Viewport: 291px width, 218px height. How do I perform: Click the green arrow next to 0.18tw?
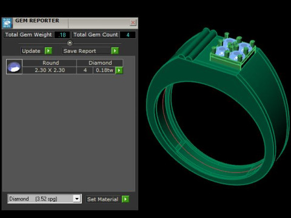pyautogui.click(x=119, y=70)
